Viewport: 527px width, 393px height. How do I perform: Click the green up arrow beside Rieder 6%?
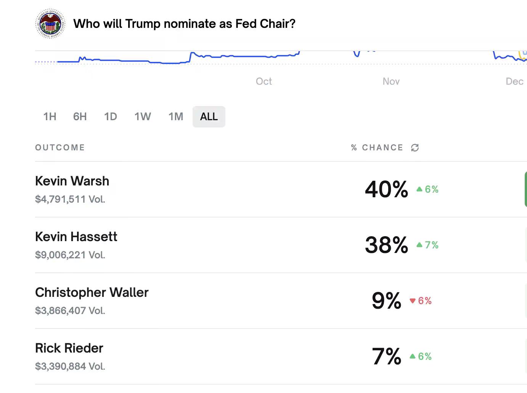[x=412, y=356]
